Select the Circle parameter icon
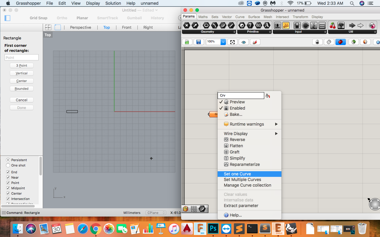Viewport: 380px width, 237px height. (x=206, y=25)
